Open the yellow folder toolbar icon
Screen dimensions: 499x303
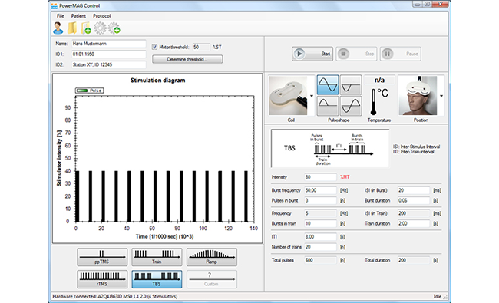pyautogui.click(x=72, y=28)
